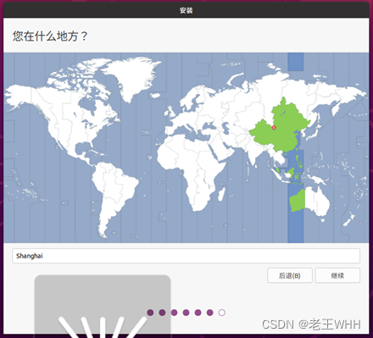The image size is (373, 338).
Task: Click the red location pin on the map
Action: (274, 128)
